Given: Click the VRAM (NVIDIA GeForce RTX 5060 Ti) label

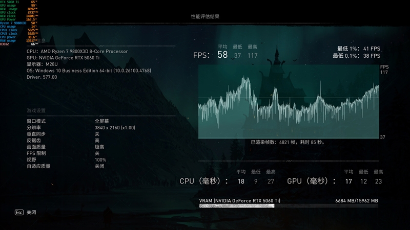Looking at the screenshot, I should click(240, 201).
